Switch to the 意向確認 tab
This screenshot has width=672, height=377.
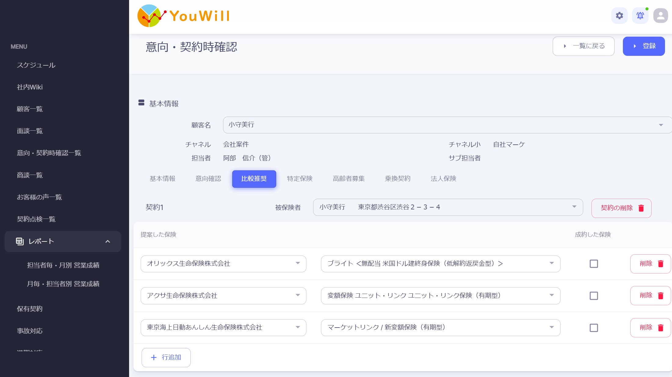click(x=208, y=179)
